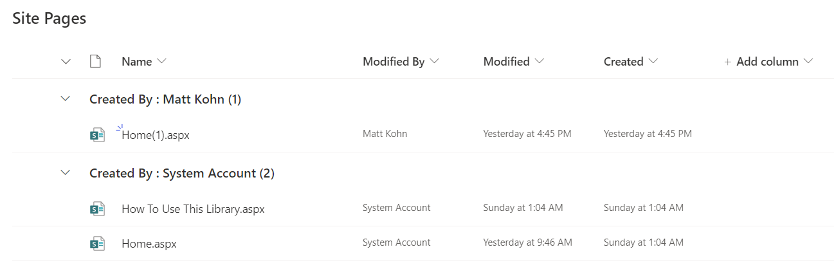
Task: Click the file type column header icon
Action: click(95, 62)
